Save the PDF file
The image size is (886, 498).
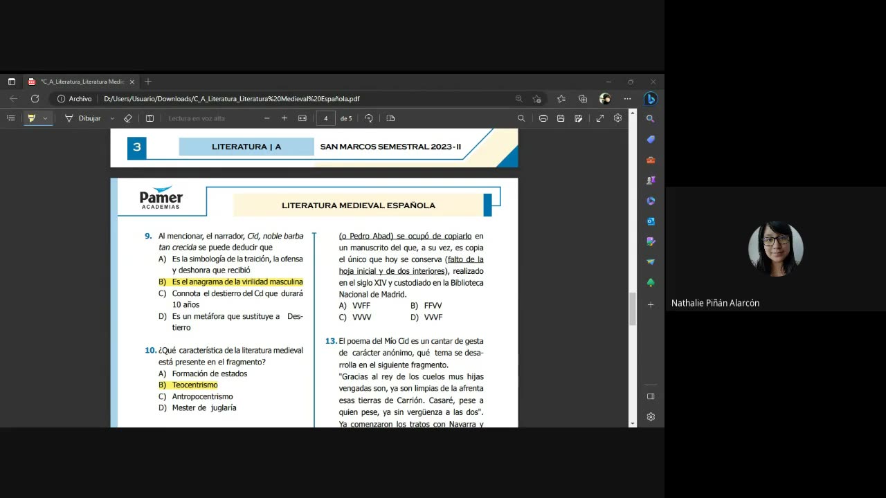pos(561,118)
